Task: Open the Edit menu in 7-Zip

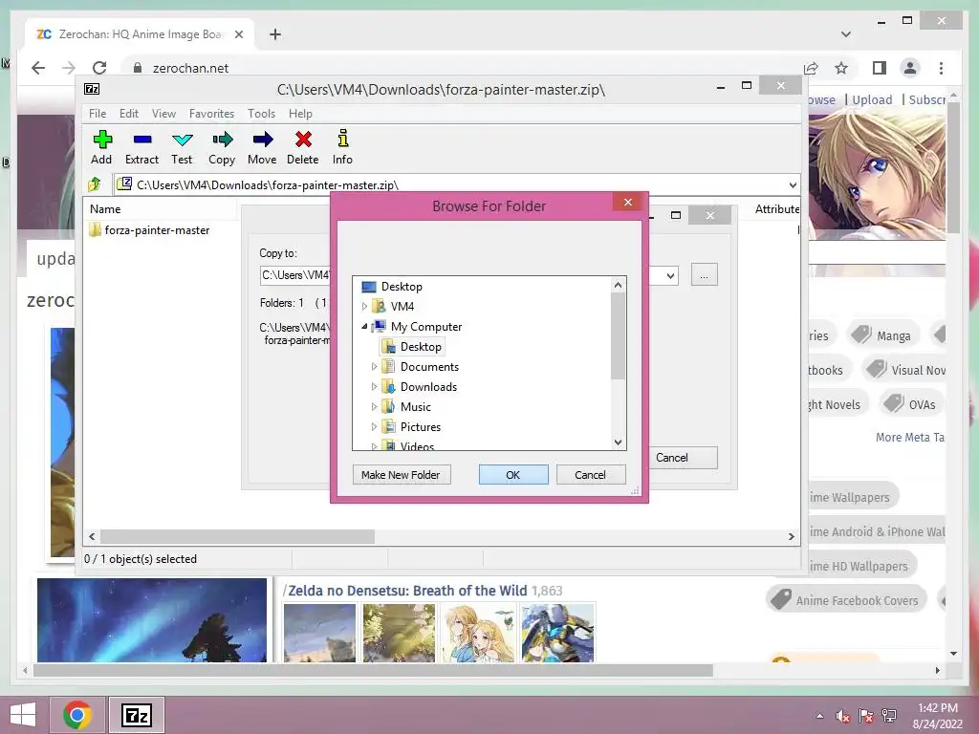Action: [x=129, y=114]
